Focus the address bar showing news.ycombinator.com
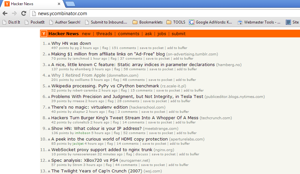300x174 pixels. [165, 14]
